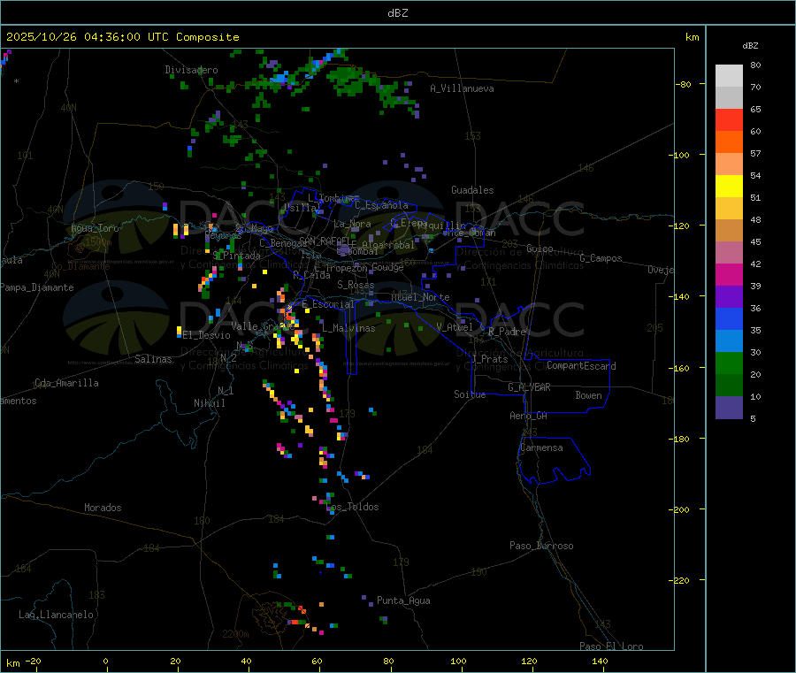Click the El_Desvio map label
Viewport: 796px width, 673px height.
pyautogui.click(x=206, y=335)
